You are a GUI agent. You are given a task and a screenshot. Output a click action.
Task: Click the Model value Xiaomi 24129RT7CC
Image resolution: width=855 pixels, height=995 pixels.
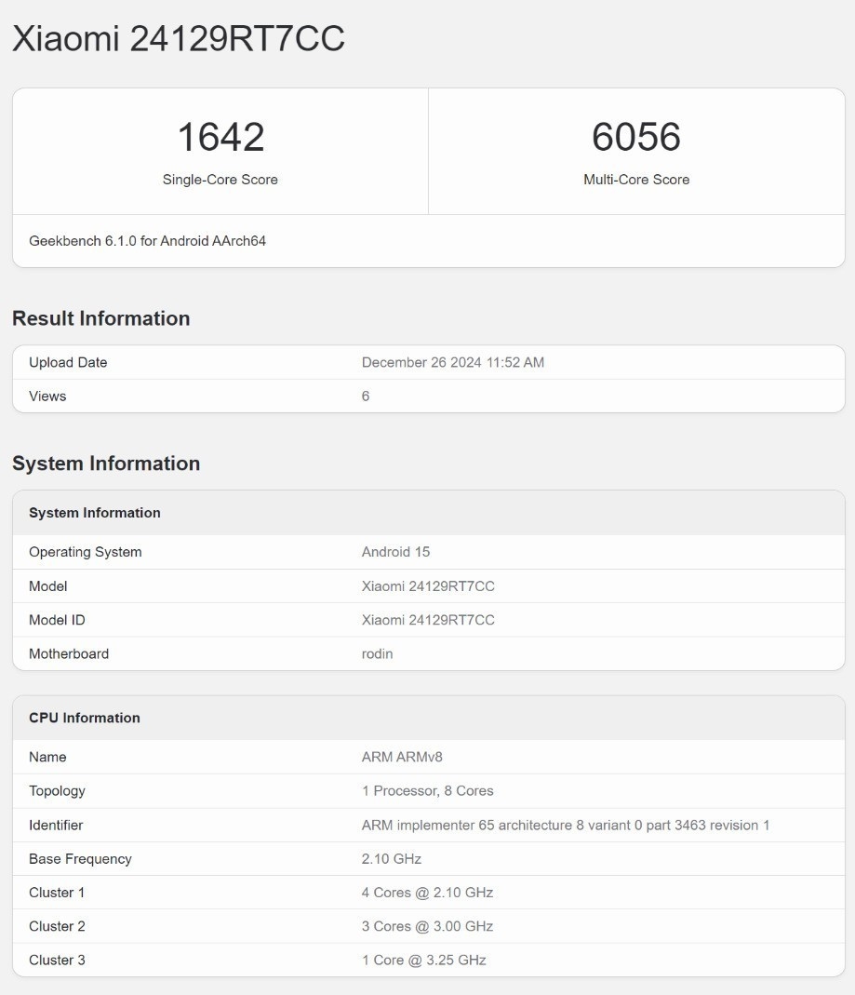point(428,586)
